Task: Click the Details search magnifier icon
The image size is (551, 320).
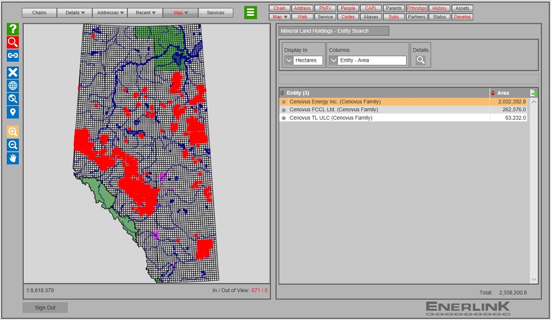Action: click(420, 60)
